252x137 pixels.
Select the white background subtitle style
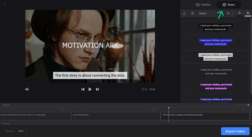click(216, 57)
